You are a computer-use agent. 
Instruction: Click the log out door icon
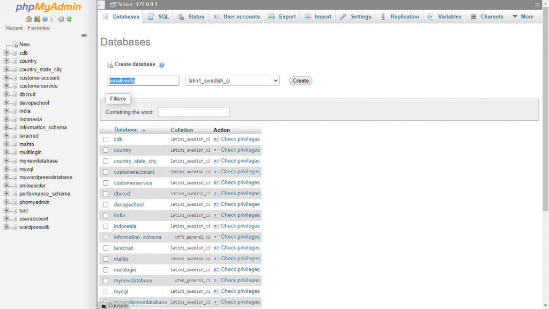(x=37, y=19)
